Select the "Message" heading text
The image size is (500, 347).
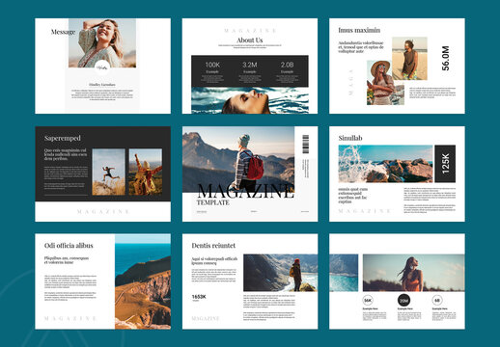coord(63,32)
